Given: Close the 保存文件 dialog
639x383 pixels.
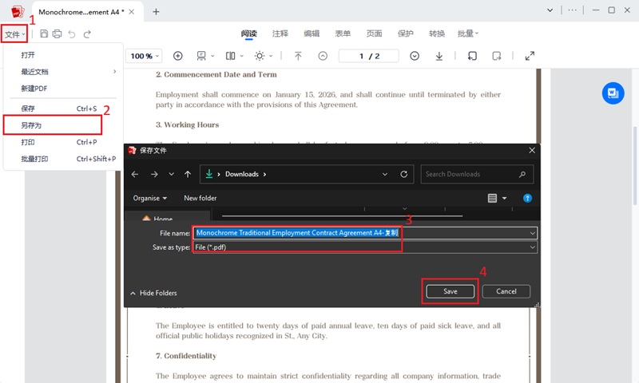Looking at the screenshot, I should [x=532, y=150].
